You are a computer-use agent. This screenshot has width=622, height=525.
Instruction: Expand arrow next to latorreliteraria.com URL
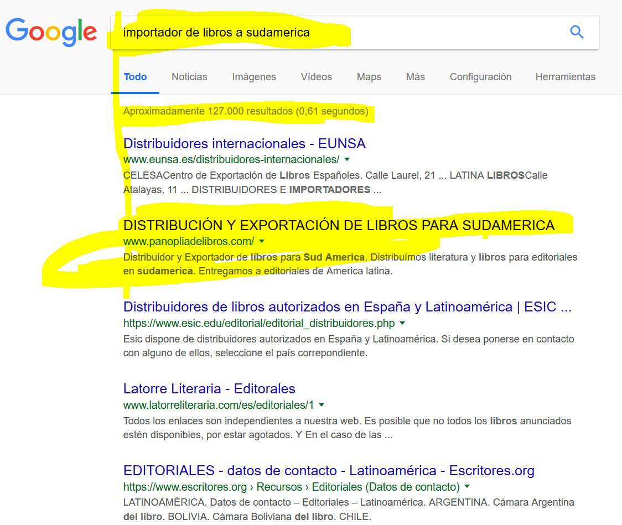322,405
